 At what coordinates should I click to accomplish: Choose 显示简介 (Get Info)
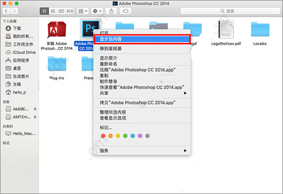[x=141, y=58]
